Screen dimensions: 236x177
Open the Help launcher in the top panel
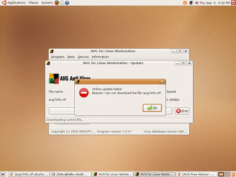tap(67, 3)
